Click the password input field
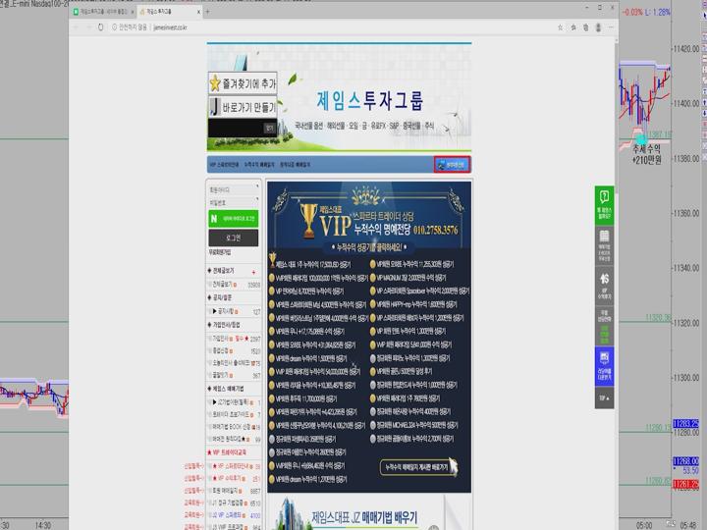707x530 pixels. click(x=234, y=202)
